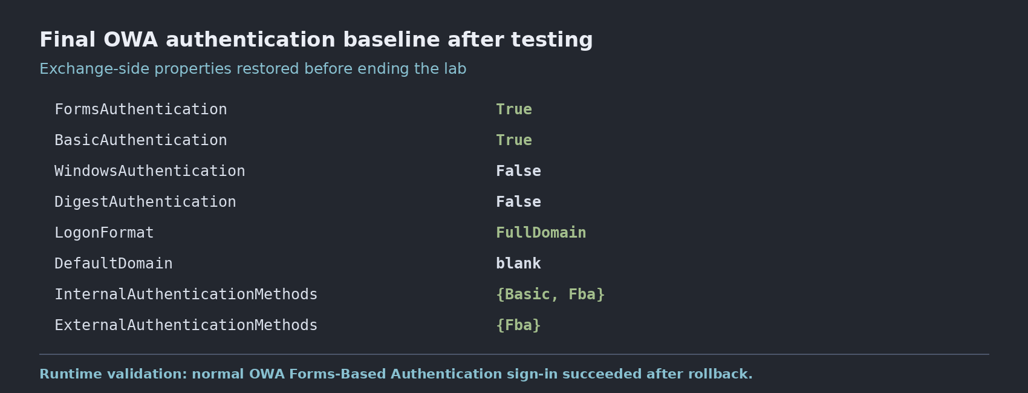
Task: Select the FullDomain value
Action: tap(541, 233)
